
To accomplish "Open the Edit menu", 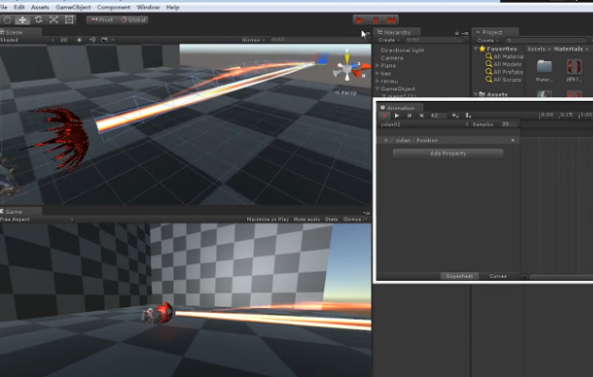I will click(19, 8).
